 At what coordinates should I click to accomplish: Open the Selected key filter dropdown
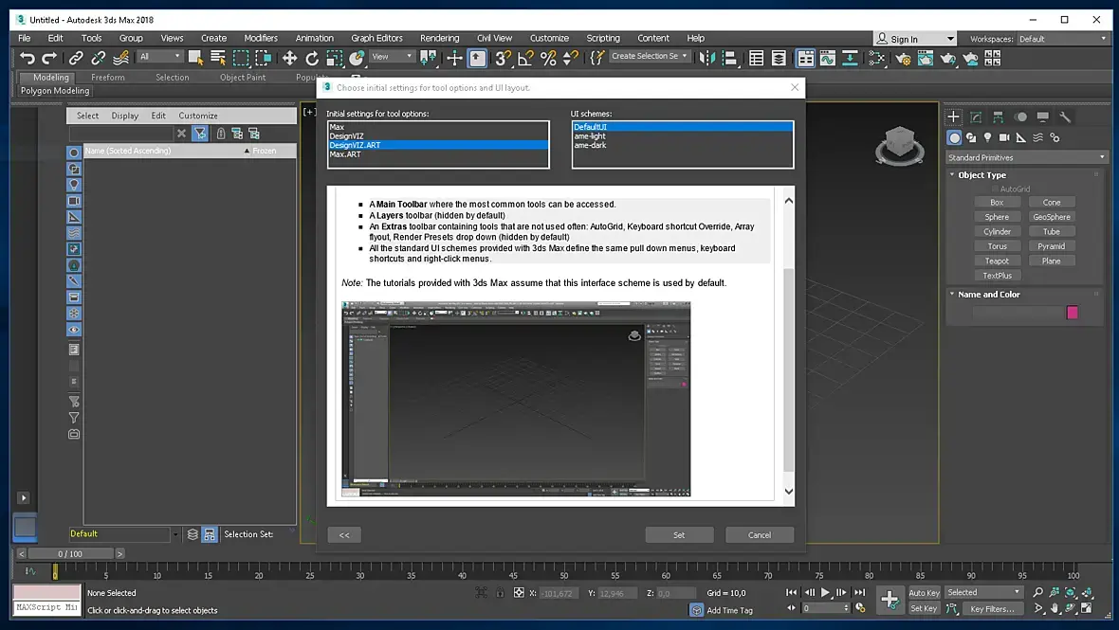[983, 592]
